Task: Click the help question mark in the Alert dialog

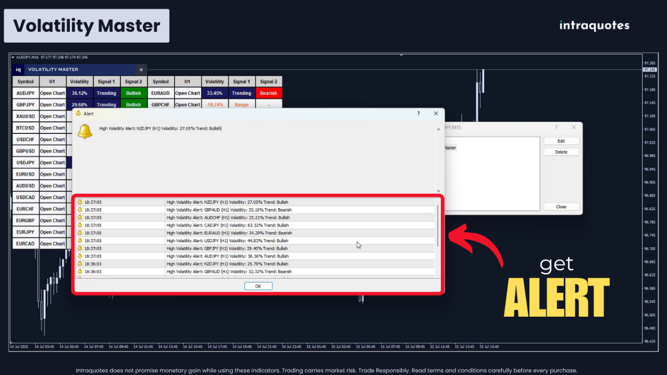Action: [x=418, y=113]
